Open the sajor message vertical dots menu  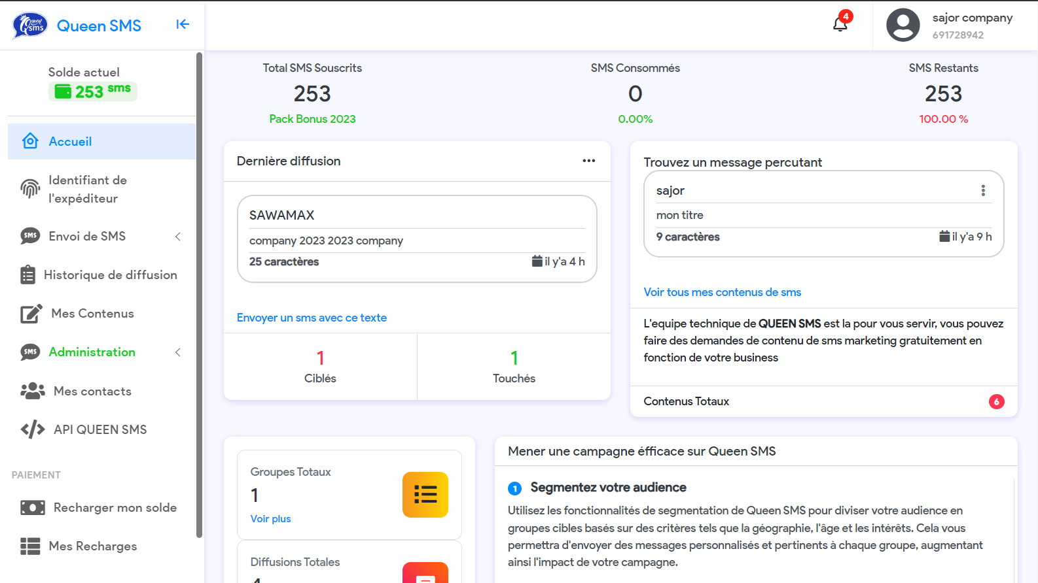coord(982,190)
